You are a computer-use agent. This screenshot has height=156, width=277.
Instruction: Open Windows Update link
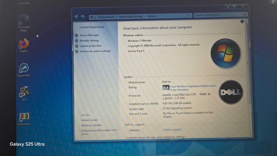tap(91, 125)
